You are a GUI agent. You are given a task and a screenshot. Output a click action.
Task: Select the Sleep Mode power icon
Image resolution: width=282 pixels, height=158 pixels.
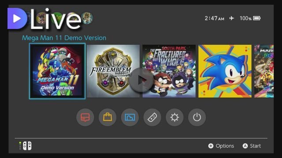coord(197,117)
